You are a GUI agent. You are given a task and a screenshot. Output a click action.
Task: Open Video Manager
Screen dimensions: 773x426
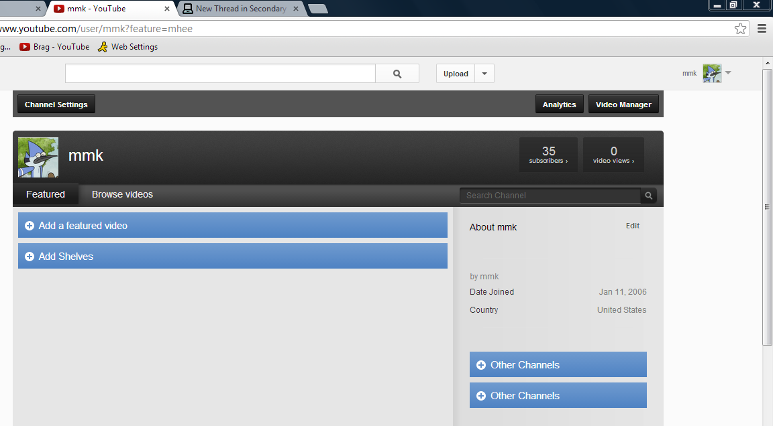[x=623, y=104]
